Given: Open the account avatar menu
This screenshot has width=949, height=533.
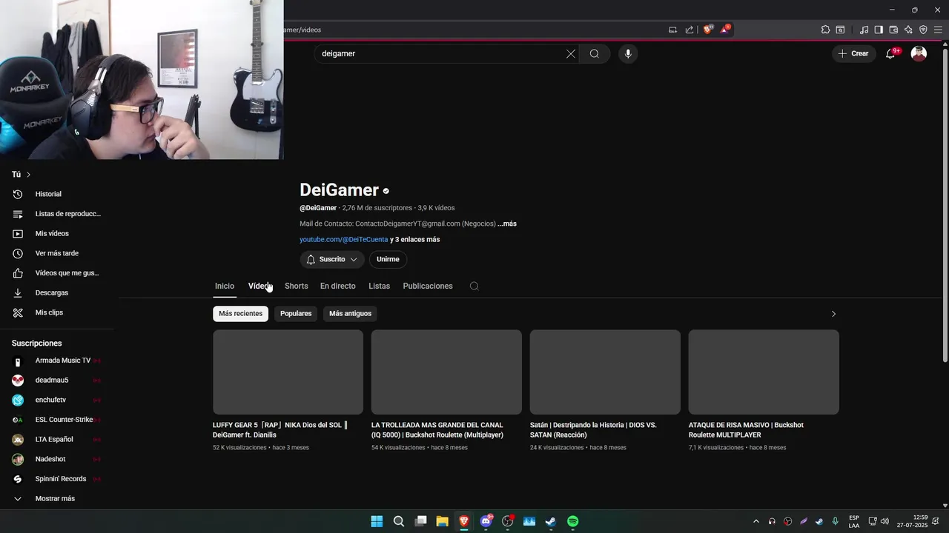Looking at the screenshot, I should coord(919,53).
